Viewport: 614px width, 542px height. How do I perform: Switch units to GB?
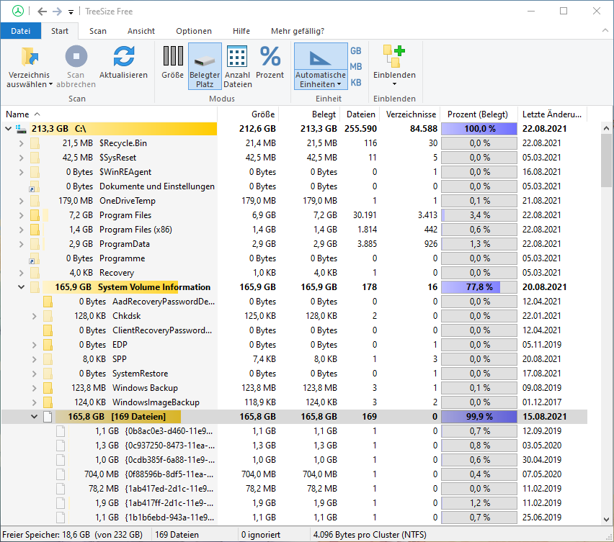tap(356, 51)
